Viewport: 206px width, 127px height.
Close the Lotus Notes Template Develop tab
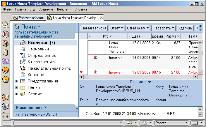coord(102,18)
